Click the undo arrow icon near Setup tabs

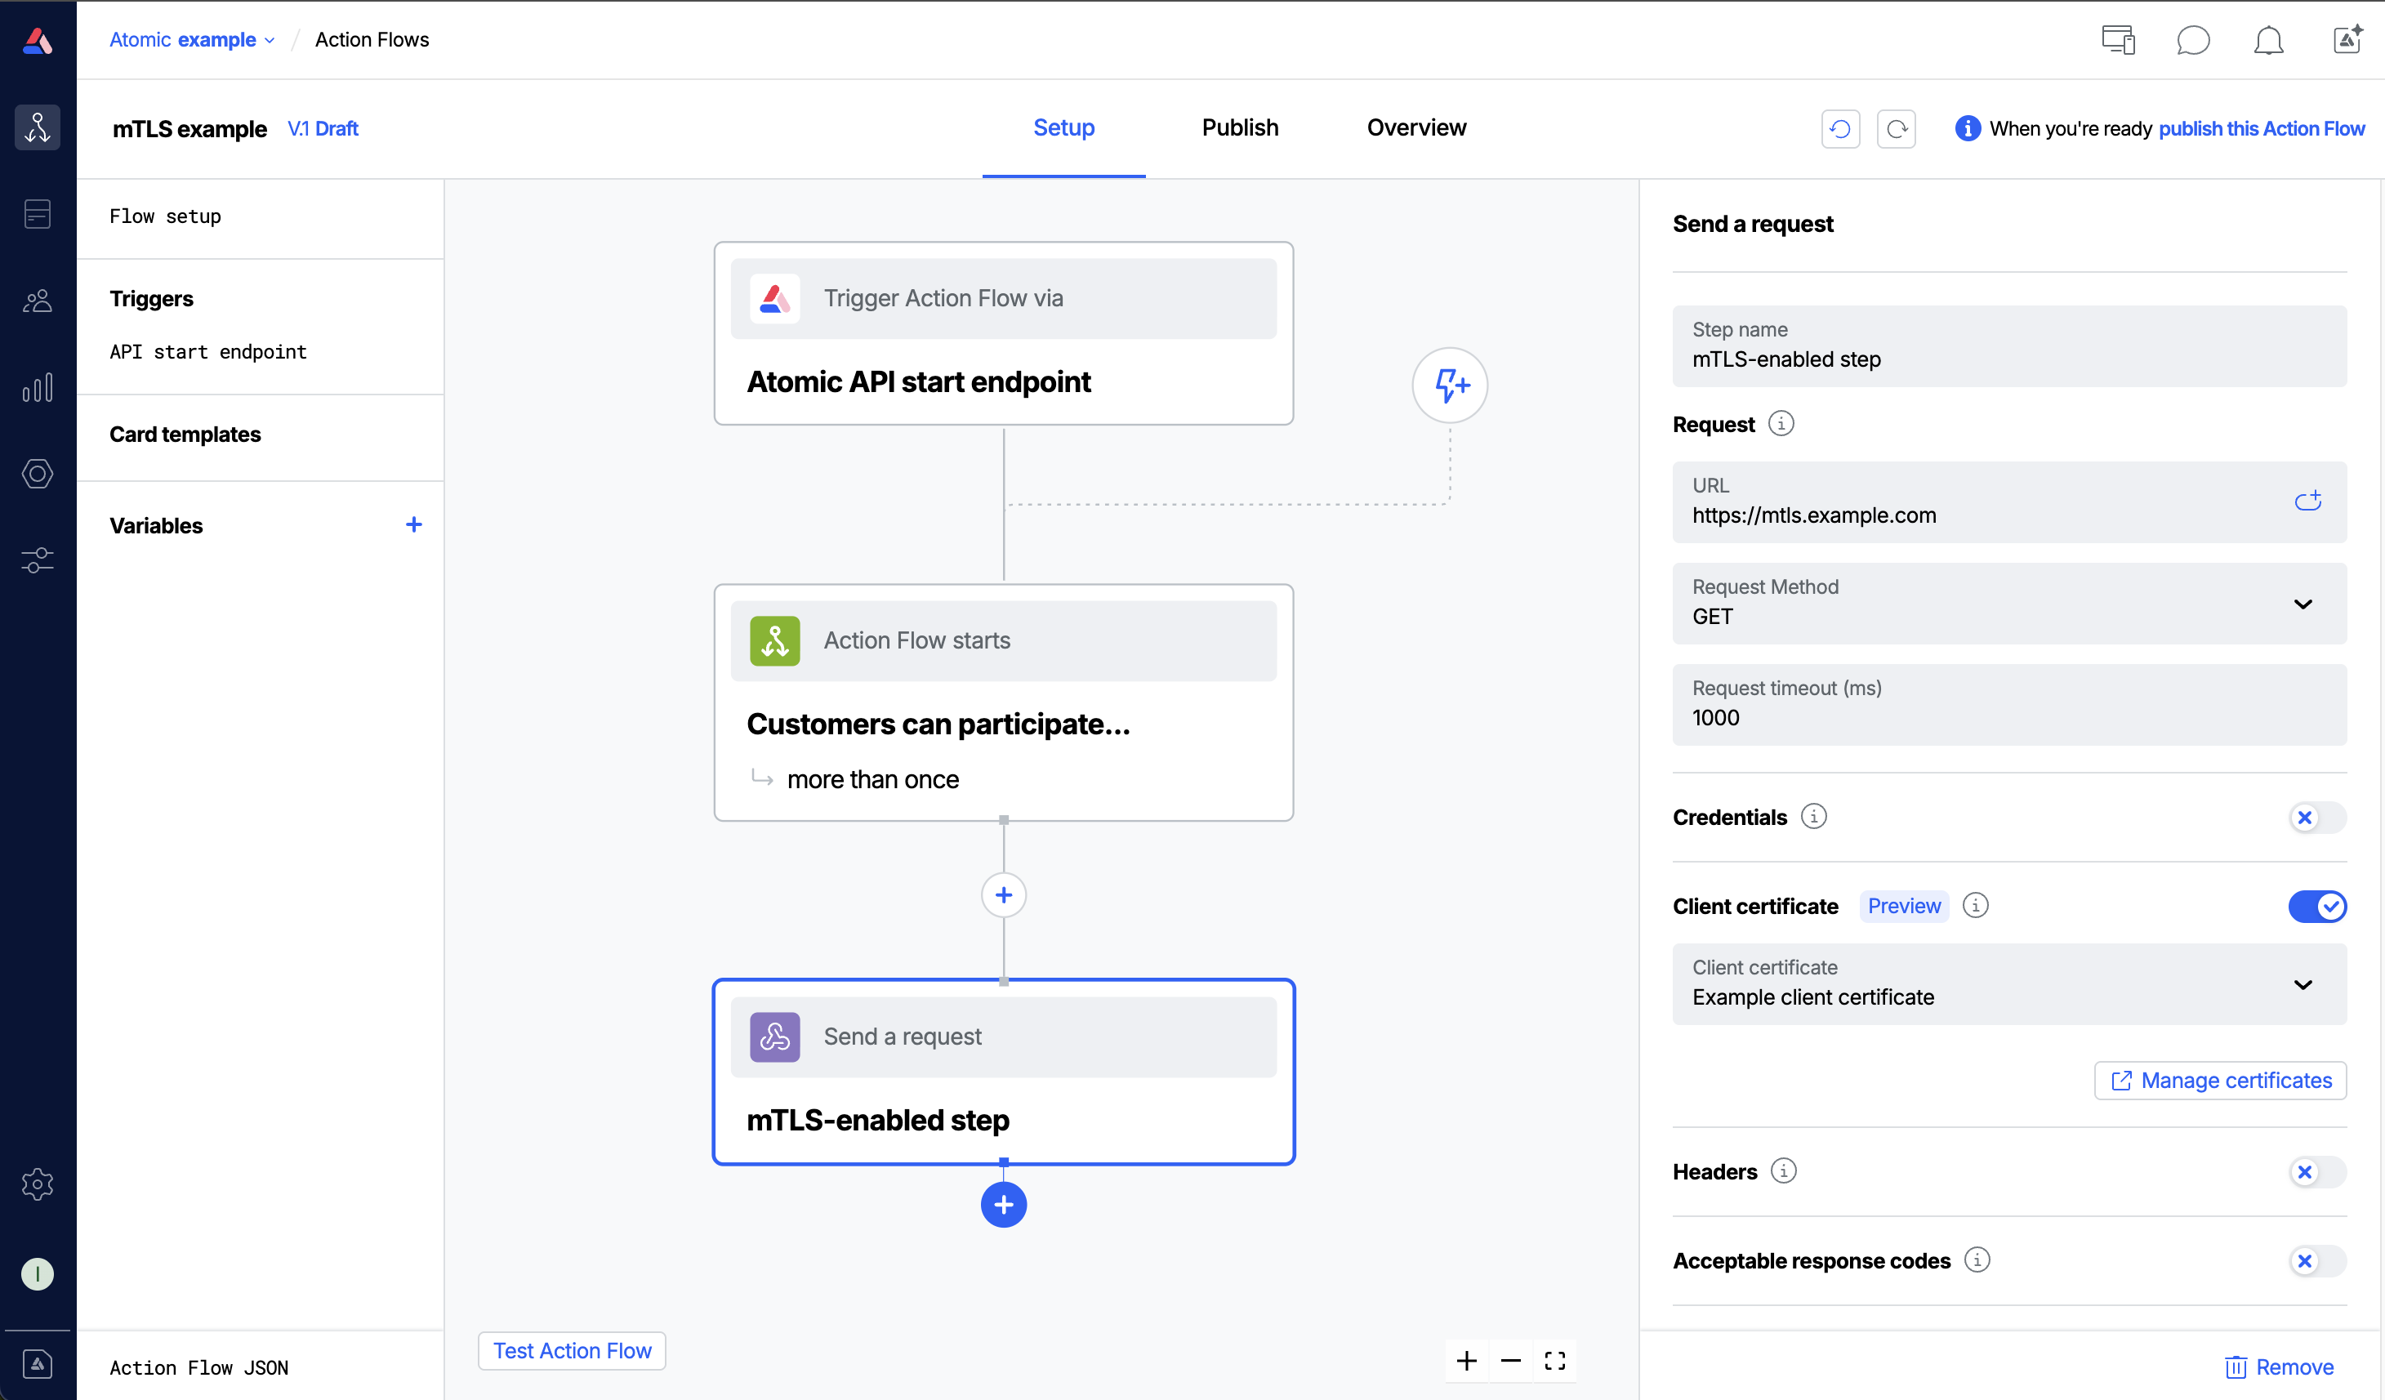point(1840,127)
